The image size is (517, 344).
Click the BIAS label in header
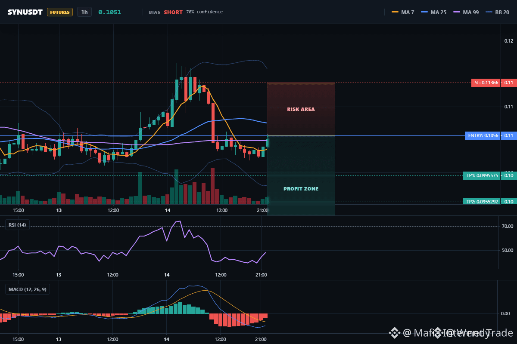154,12
